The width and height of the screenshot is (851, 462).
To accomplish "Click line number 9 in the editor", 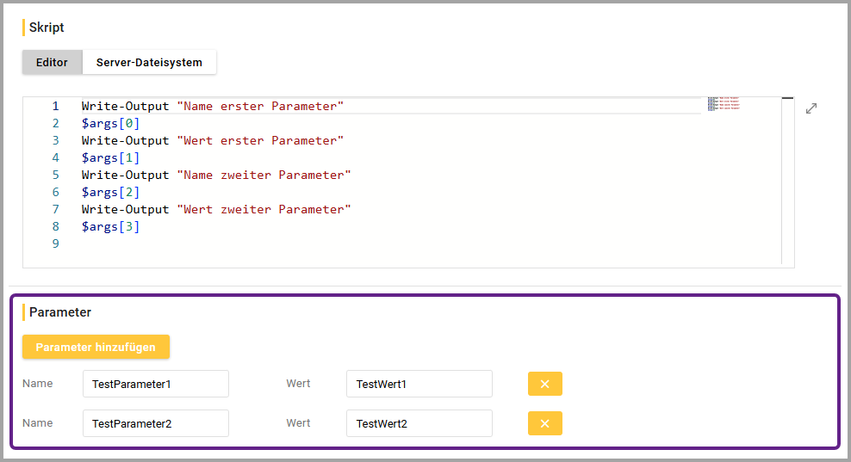I will (55, 244).
